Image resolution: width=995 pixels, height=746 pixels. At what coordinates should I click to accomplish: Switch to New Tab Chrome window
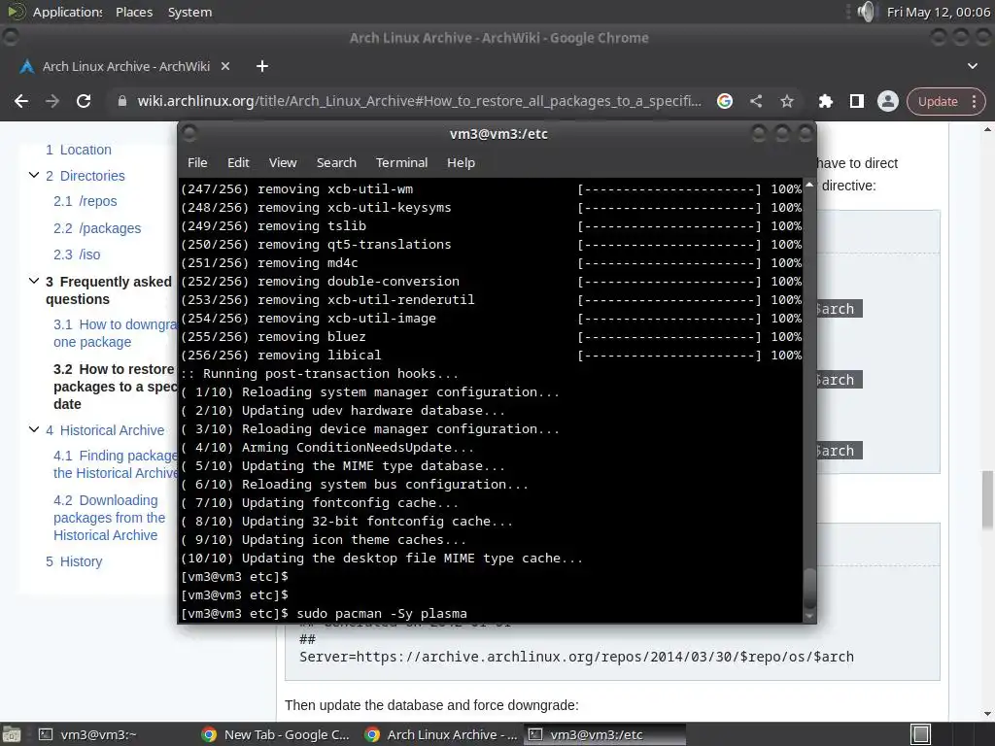pyautogui.click(x=275, y=734)
